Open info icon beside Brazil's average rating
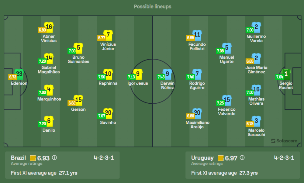304x183 pixels. click(x=54, y=158)
